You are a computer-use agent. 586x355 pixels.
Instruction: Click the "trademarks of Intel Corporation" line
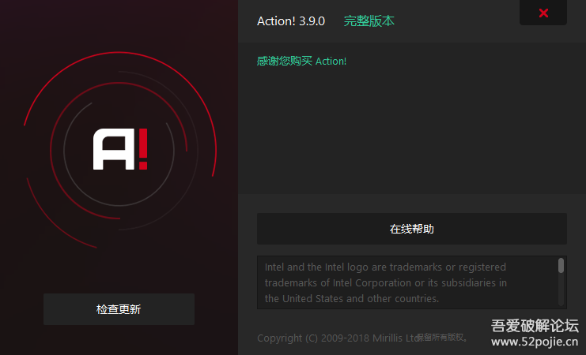385,282
